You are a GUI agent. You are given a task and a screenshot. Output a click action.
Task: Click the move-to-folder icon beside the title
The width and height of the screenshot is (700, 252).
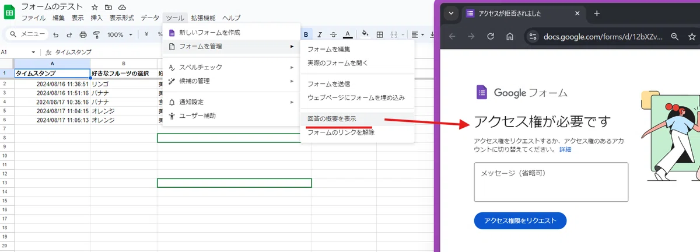point(108,7)
